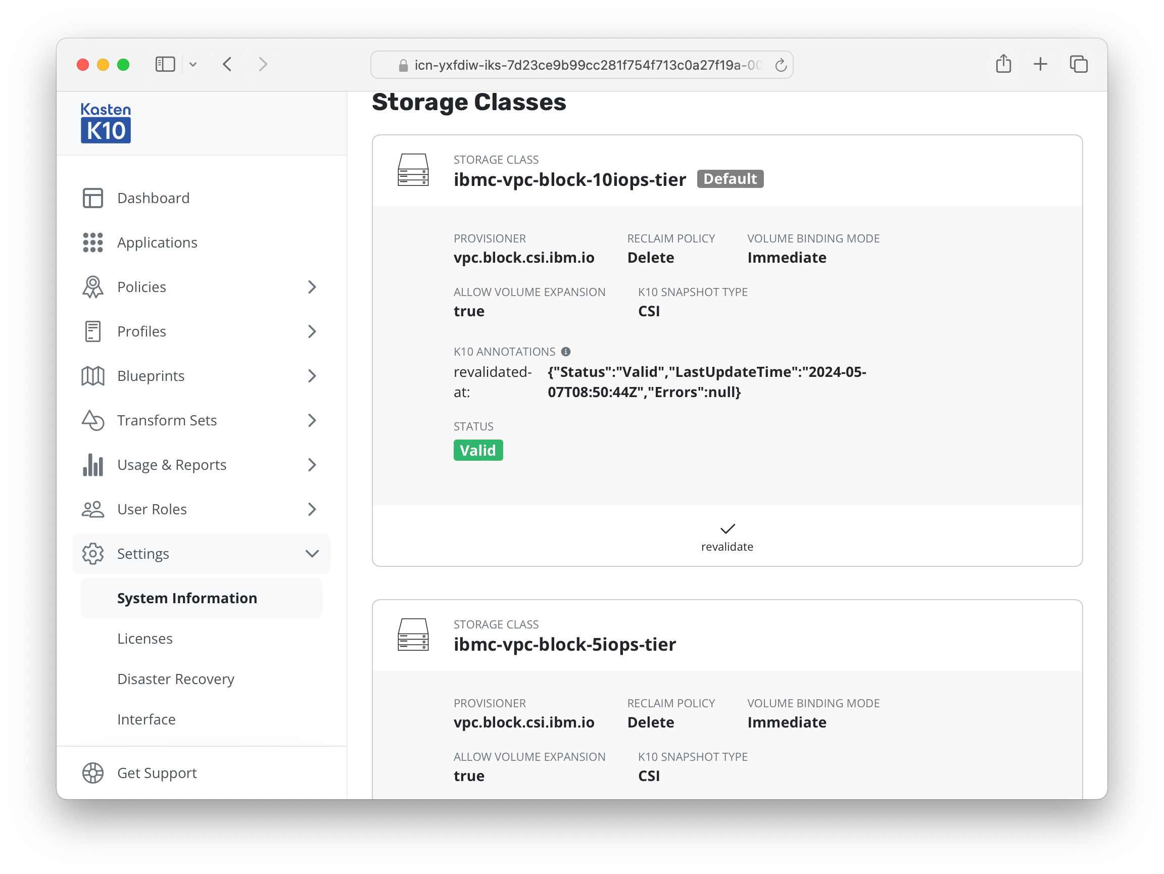Viewport: 1164px width, 874px height.
Task: Expand the User Roles submenu chevron
Action: 312,509
